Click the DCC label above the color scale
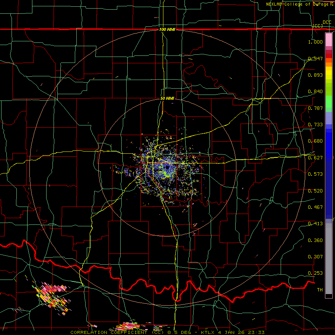The height and width of the screenshot is (335, 335). [327, 22]
